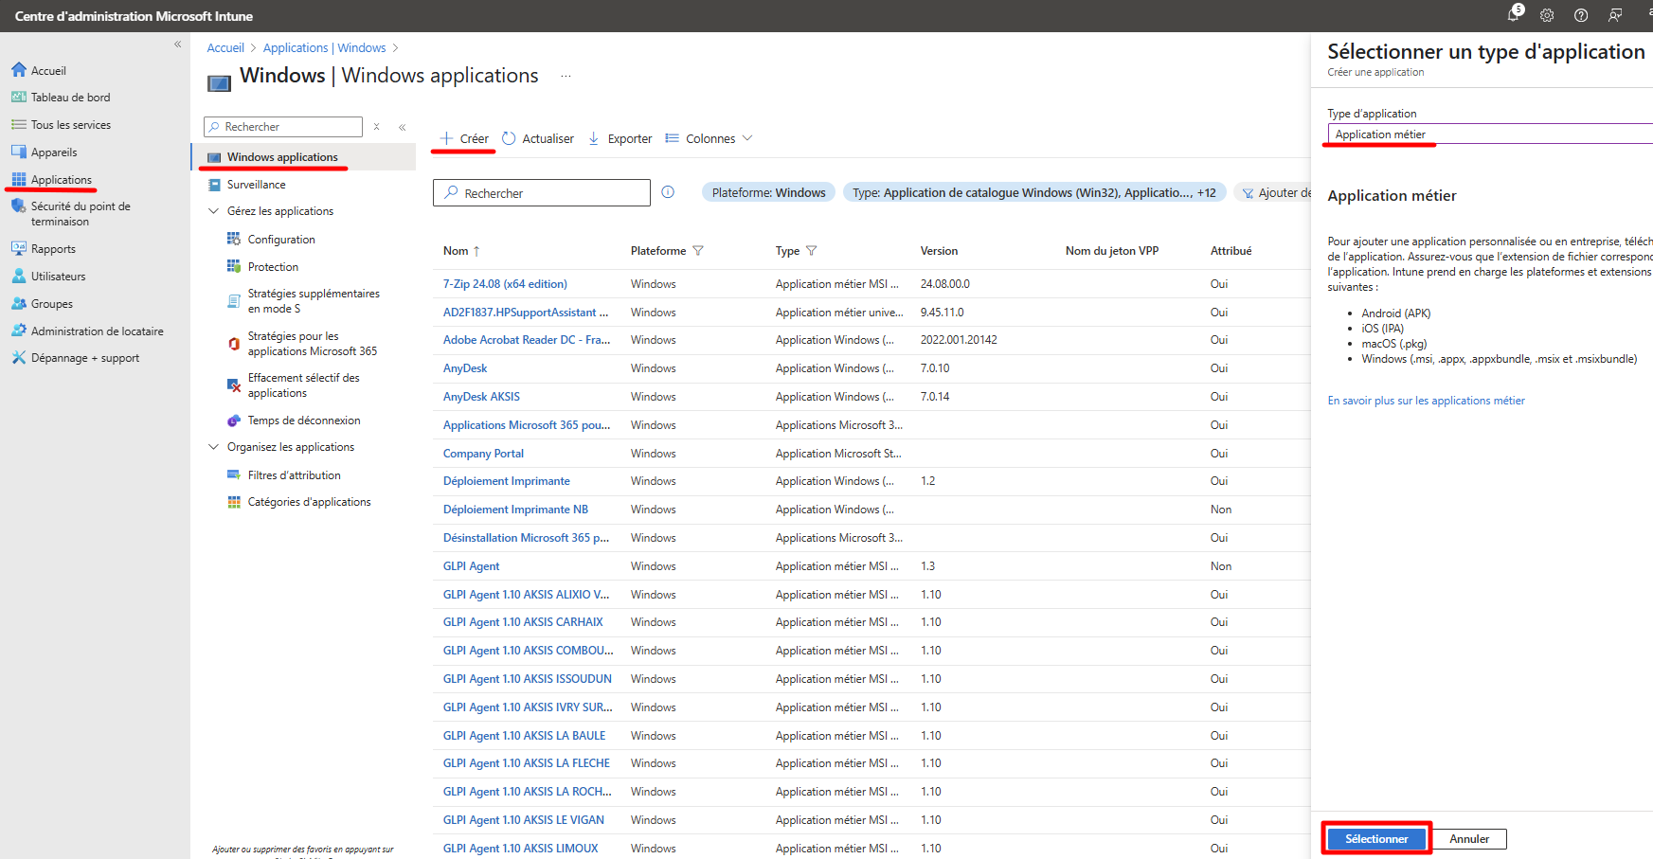Open Stratégies supplémentaires en mode S
This screenshot has height=859, width=1653.
point(314,301)
